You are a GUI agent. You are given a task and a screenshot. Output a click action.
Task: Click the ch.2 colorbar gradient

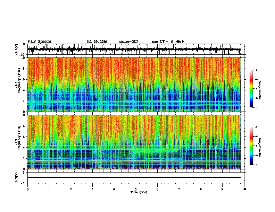click(251, 146)
